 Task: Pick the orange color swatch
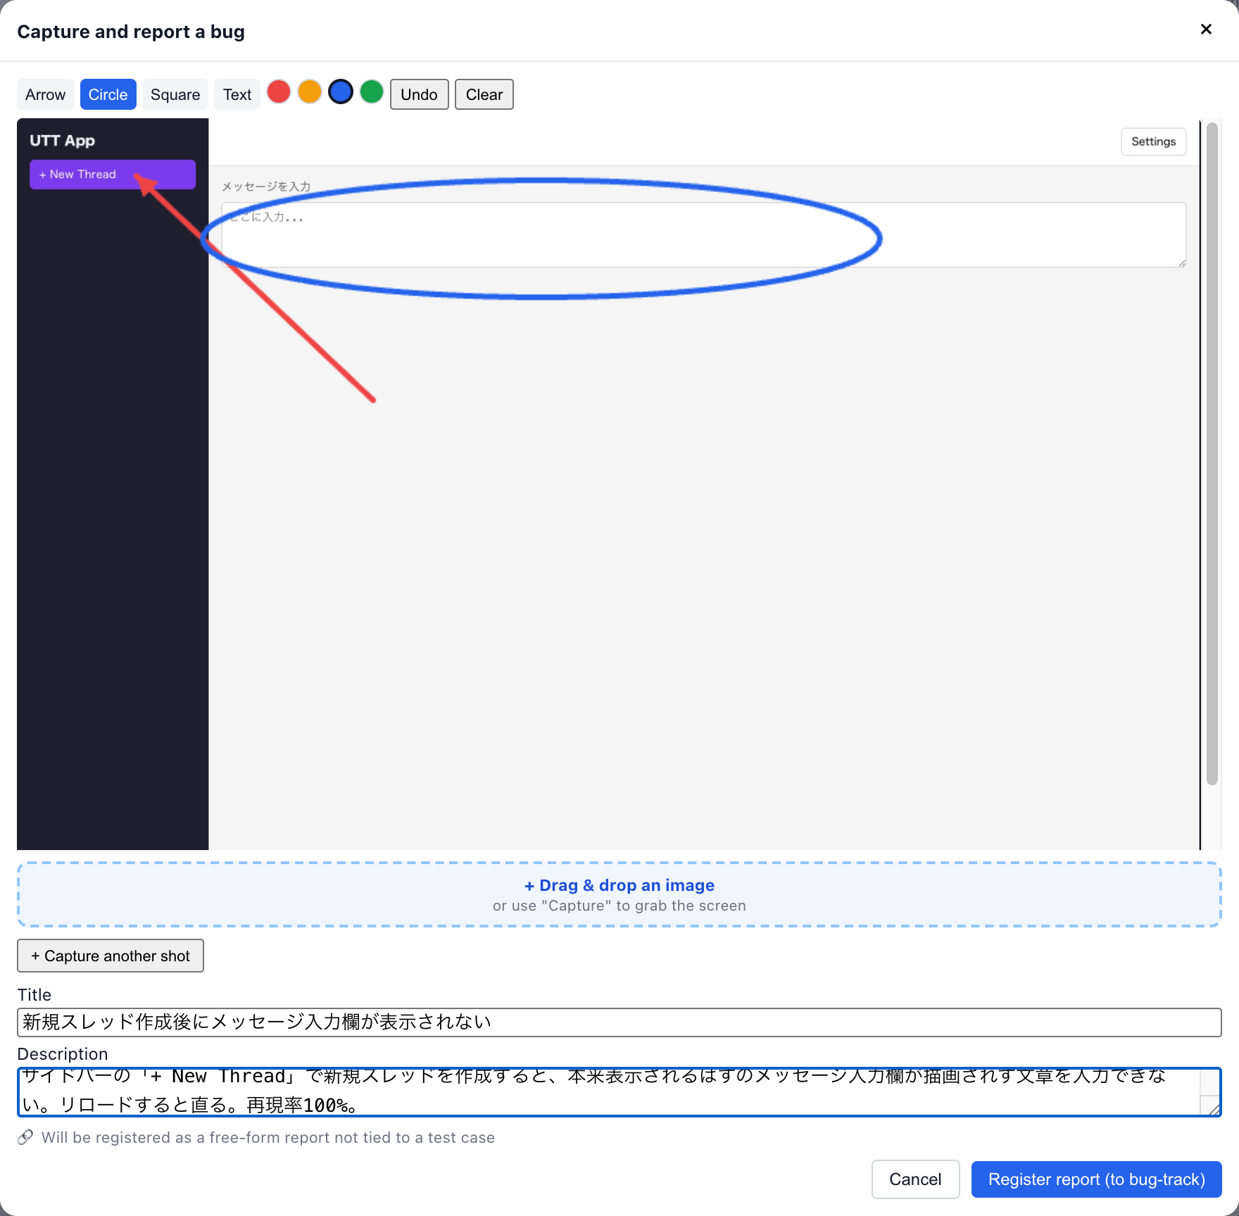click(310, 92)
